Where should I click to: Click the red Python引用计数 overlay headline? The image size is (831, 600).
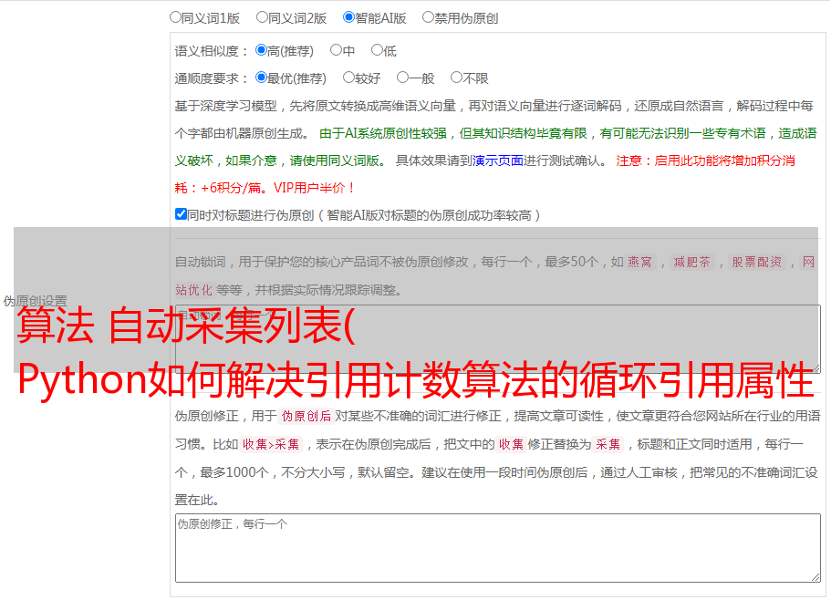(415, 379)
